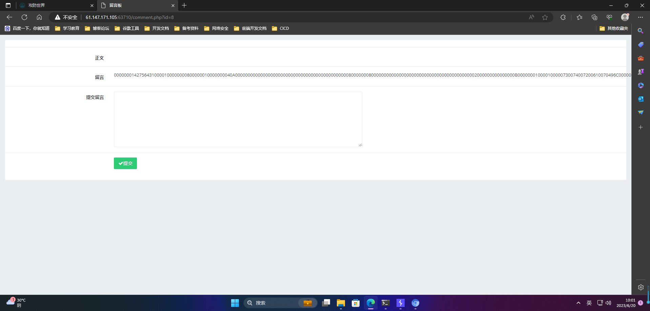Open a new browser tab
Viewport: 650px width, 311px height.
[x=184, y=5]
